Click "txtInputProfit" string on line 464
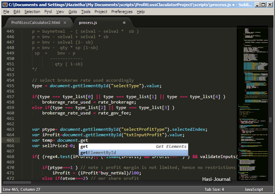The image size is (275, 194). pyautogui.click(x=144, y=135)
